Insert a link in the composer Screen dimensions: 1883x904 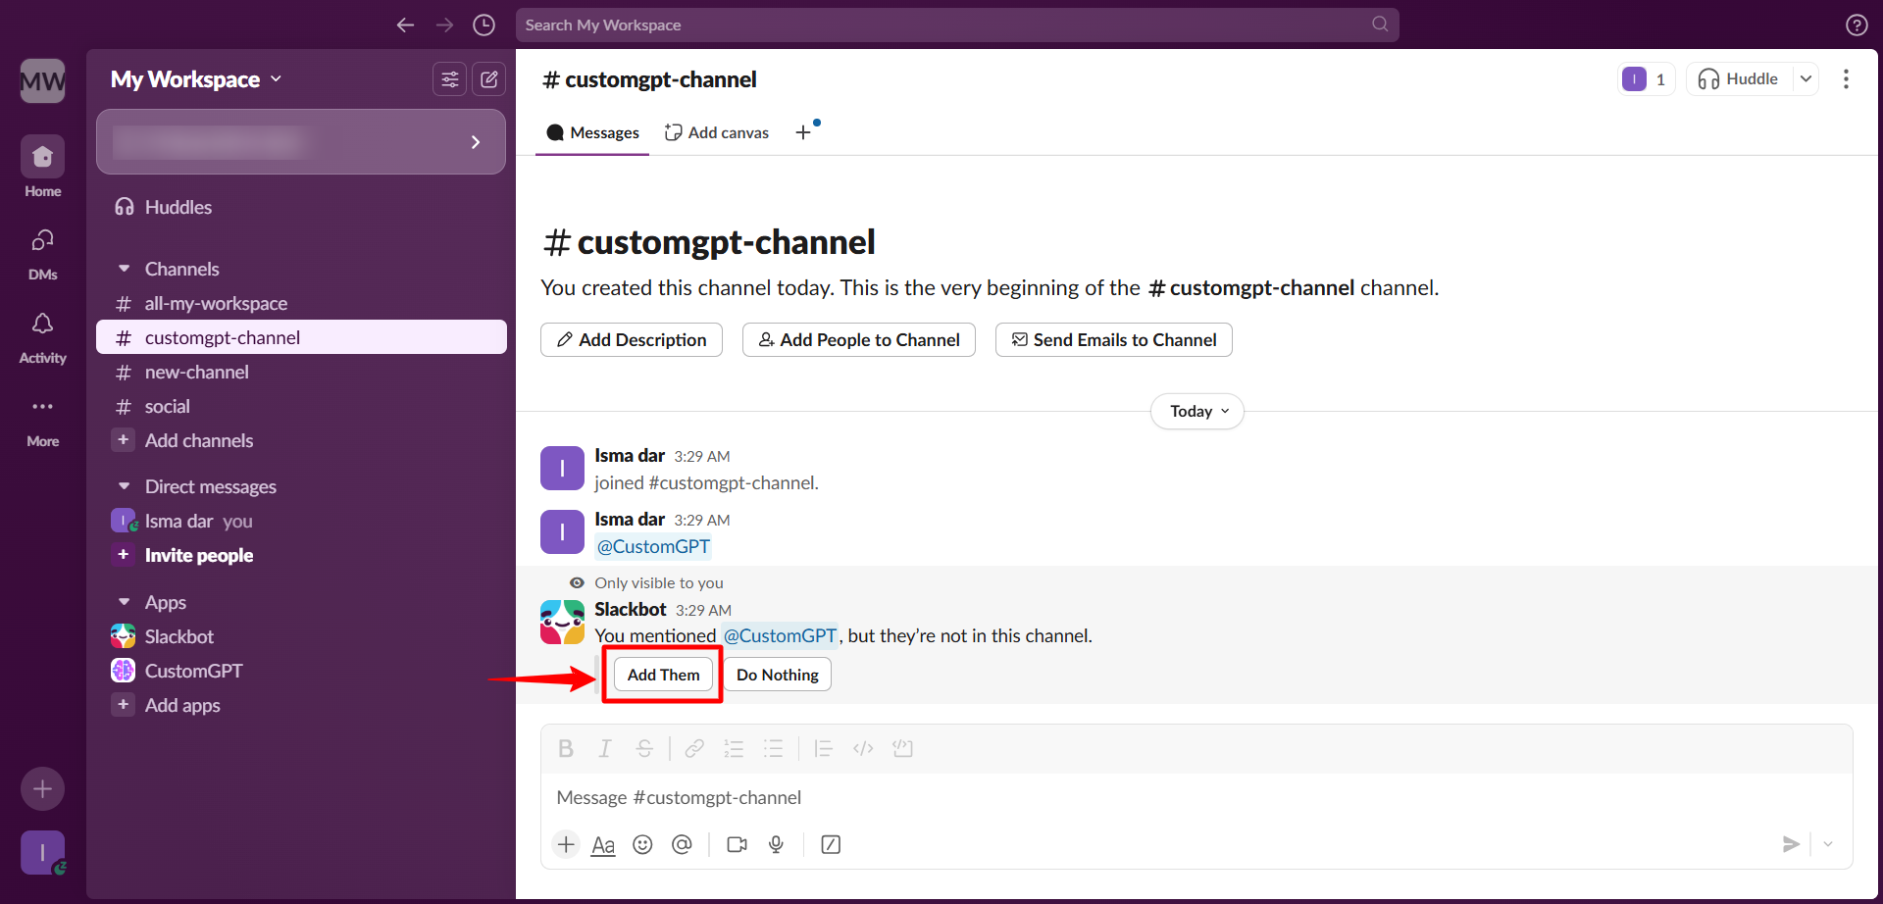pos(694,749)
